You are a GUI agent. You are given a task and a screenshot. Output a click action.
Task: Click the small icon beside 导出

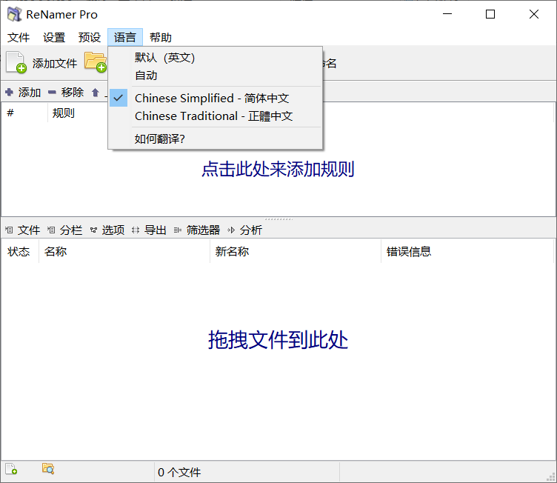pyautogui.click(x=136, y=230)
